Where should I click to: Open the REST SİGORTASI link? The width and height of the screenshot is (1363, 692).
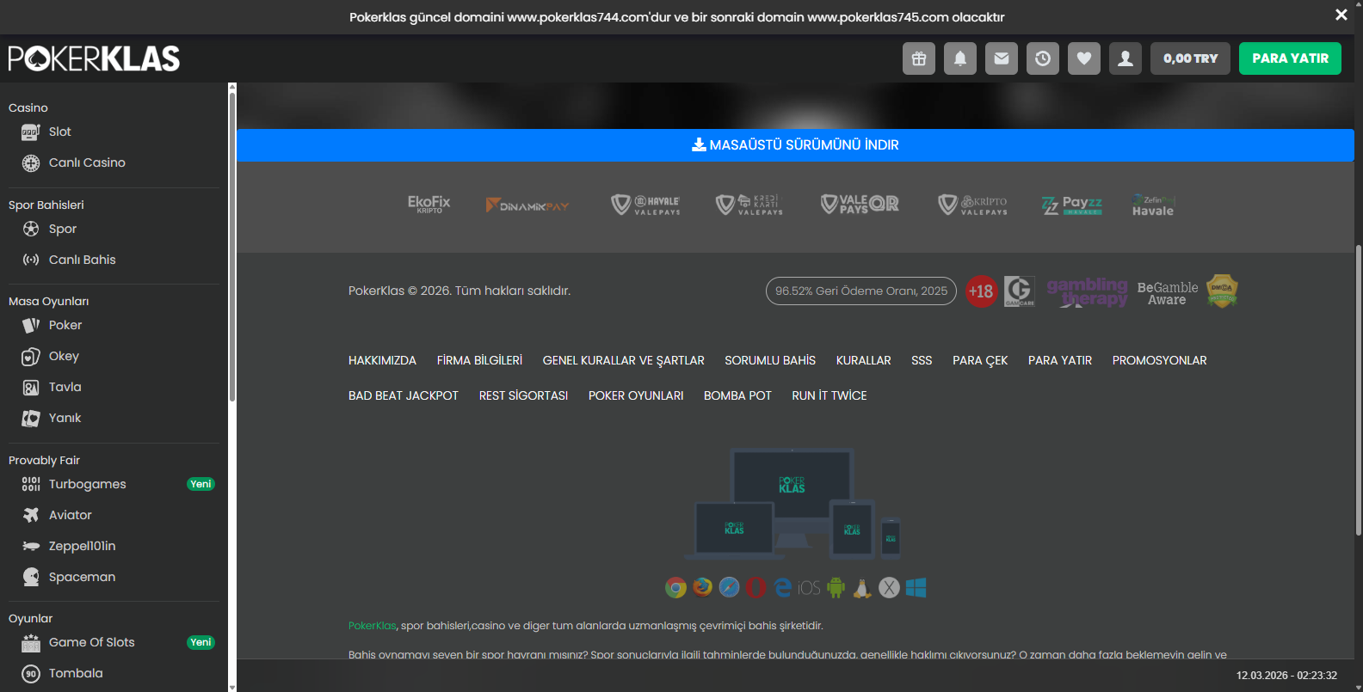(x=523, y=395)
